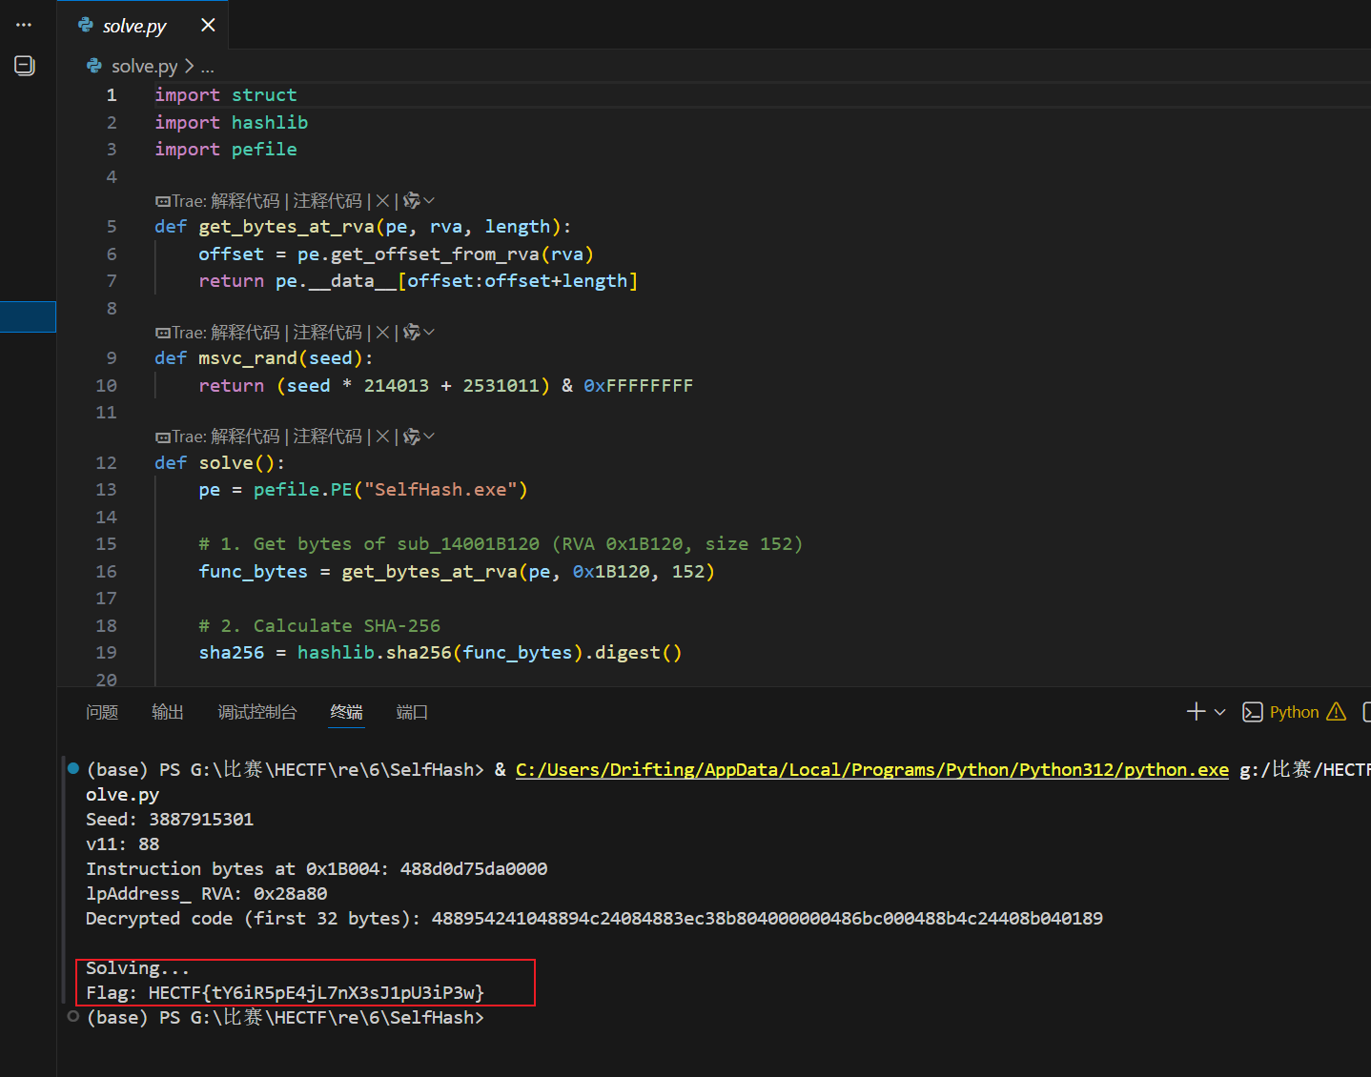
Task: Open the python.exe path link in terminal
Action: click(871, 770)
